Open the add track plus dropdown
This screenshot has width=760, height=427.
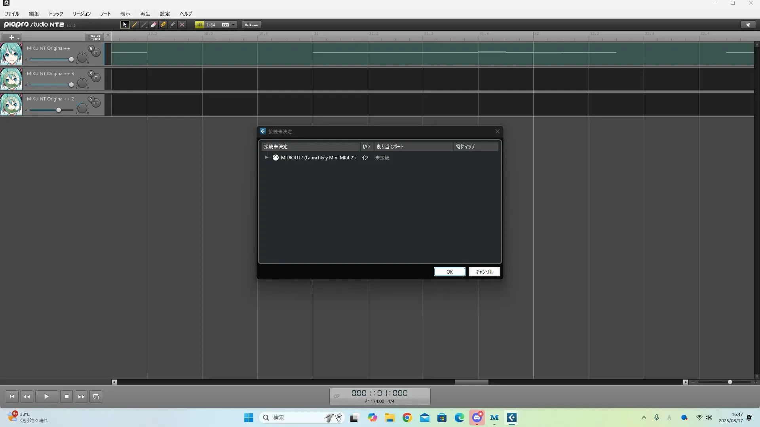click(12, 37)
